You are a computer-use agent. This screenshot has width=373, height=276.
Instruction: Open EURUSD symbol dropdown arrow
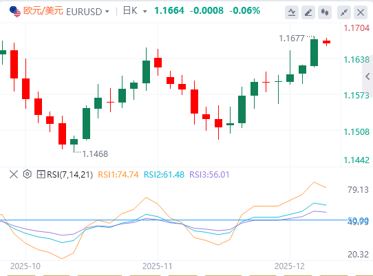pyautogui.click(x=107, y=11)
